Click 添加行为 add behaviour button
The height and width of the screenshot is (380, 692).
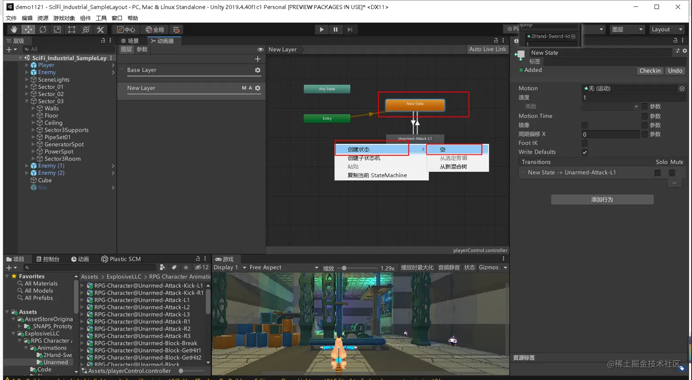point(602,200)
